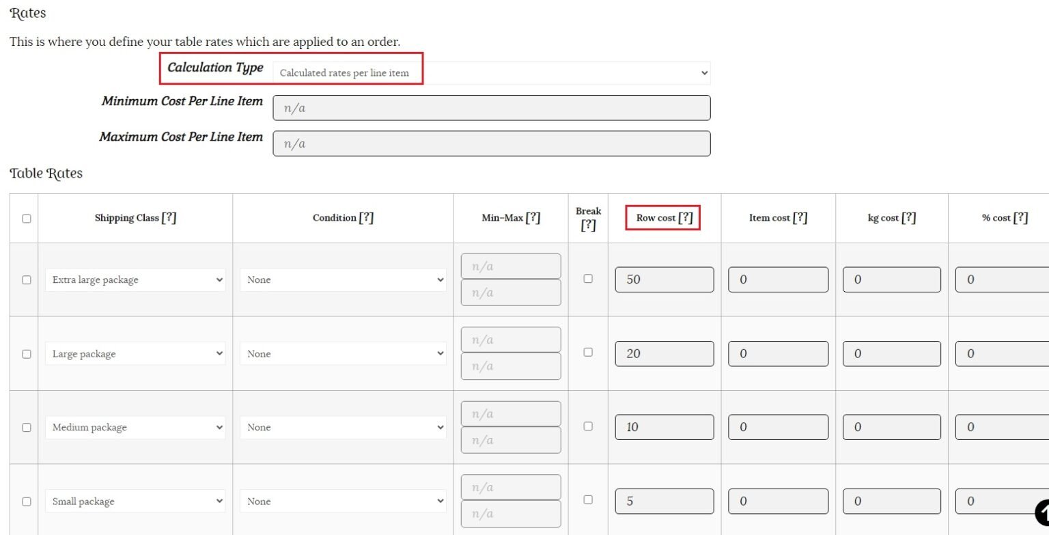Open the Item cost [?] help icon

(x=800, y=218)
